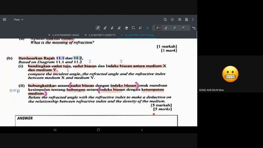
Task: Click the text 'What is the meaning of refraction?'
Action: tap(62, 42)
